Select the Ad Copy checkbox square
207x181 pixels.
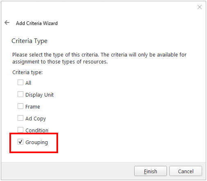[x=20, y=118]
